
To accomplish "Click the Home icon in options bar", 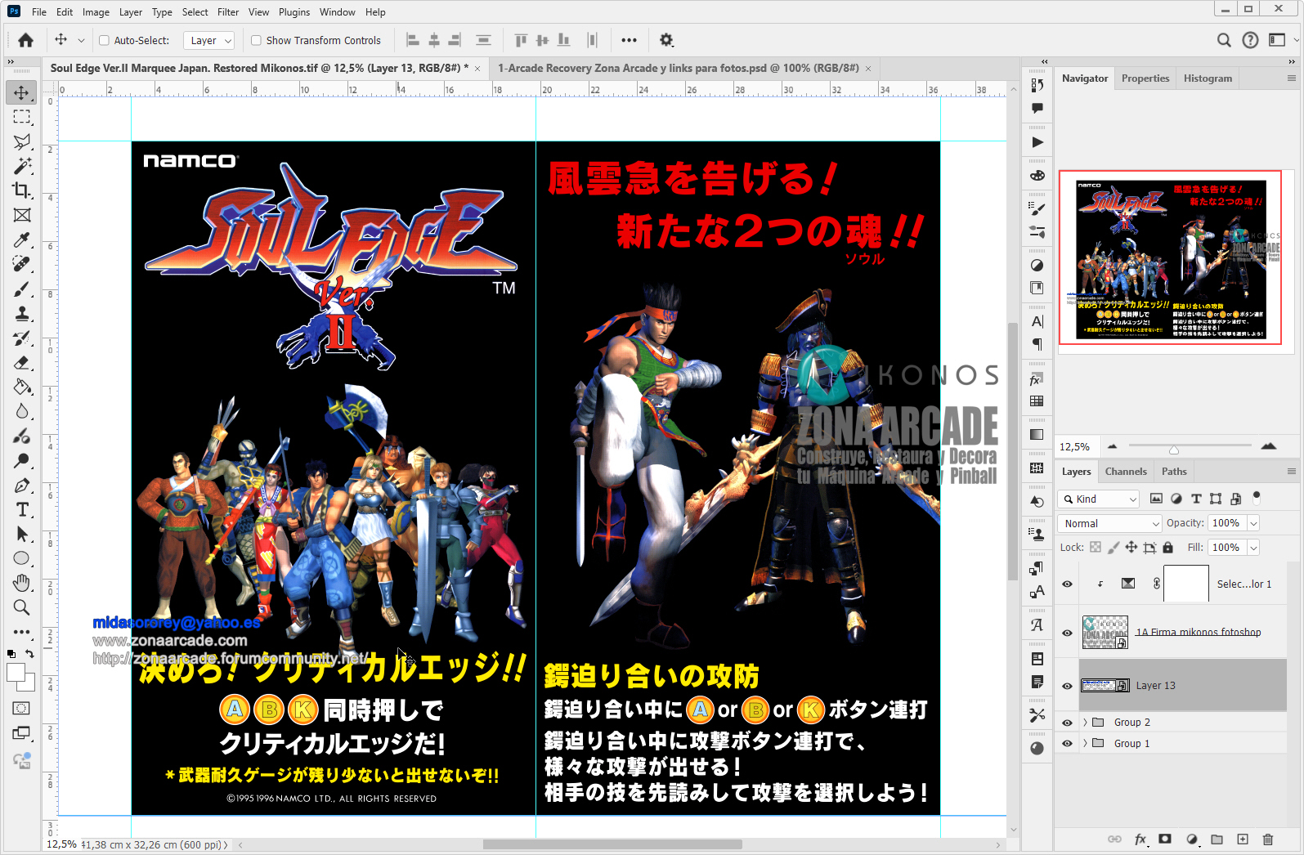I will pos(26,40).
